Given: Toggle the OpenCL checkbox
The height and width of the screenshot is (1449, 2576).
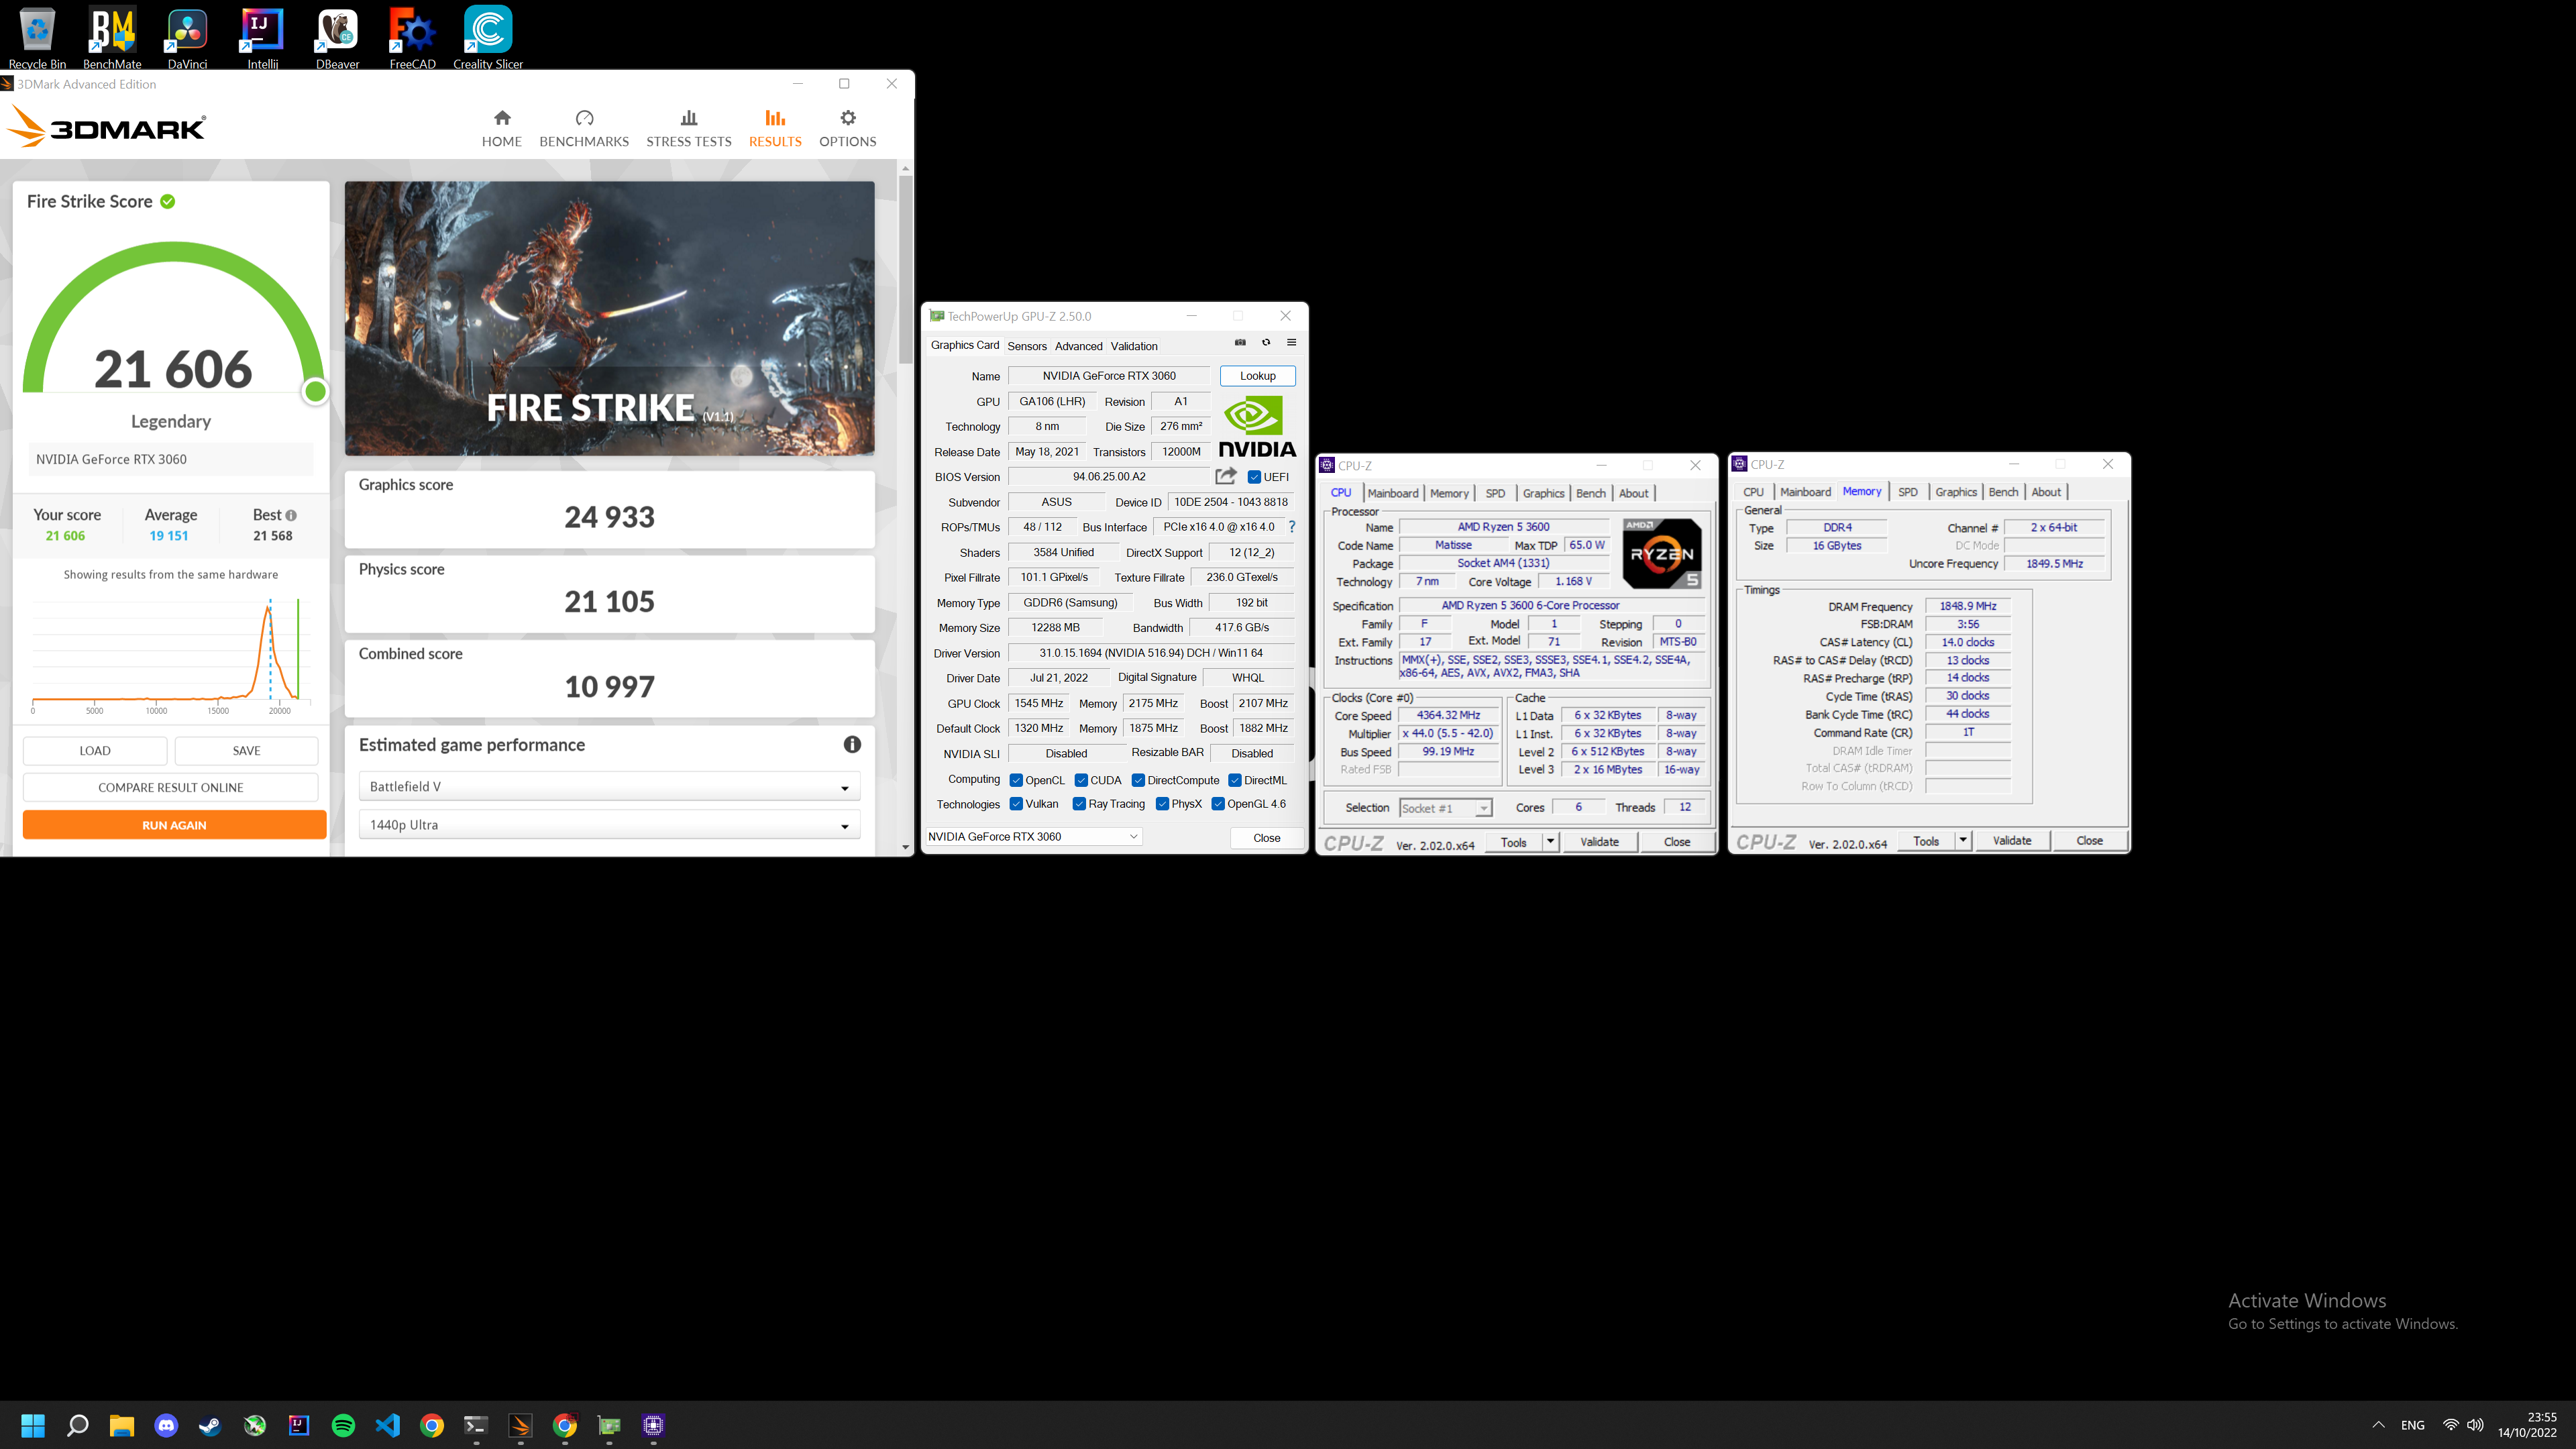Looking at the screenshot, I should click(x=1016, y=780).
